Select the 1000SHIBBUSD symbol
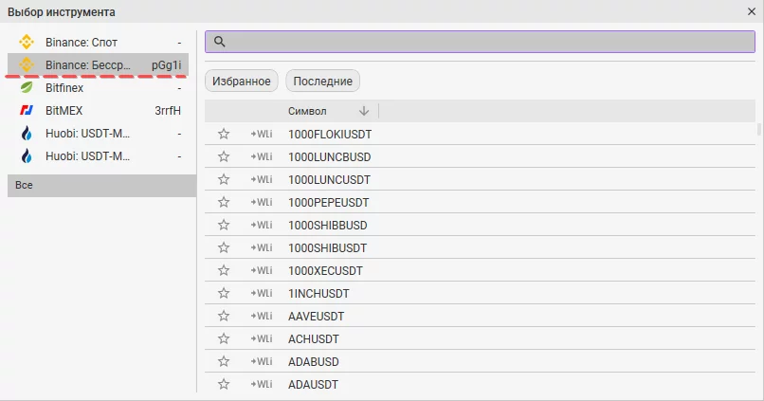 pos(327,225)
